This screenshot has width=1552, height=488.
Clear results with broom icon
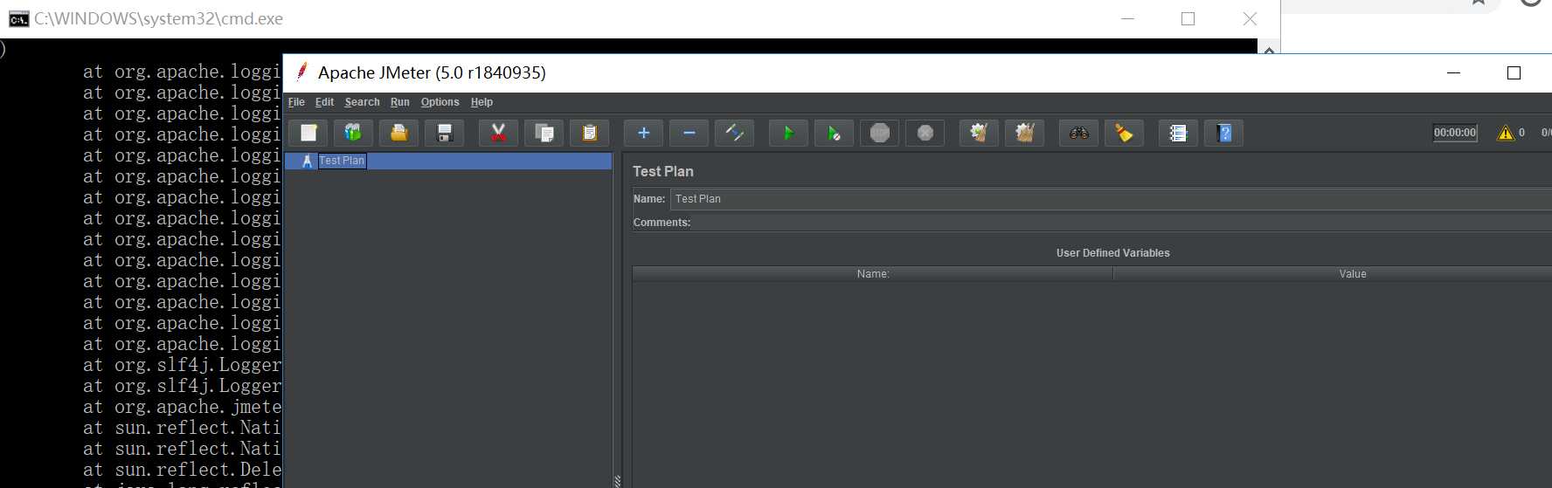click(980, 133)
